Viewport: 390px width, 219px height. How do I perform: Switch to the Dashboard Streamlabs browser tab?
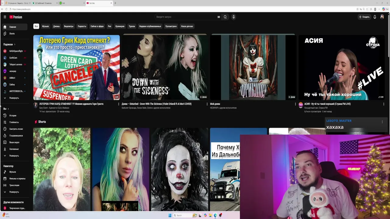[x=45, y=3]
